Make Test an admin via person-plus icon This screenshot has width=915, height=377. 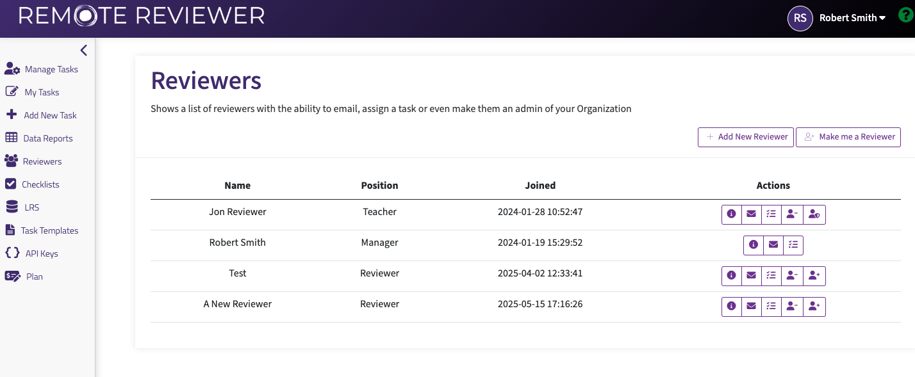(814, 275)
